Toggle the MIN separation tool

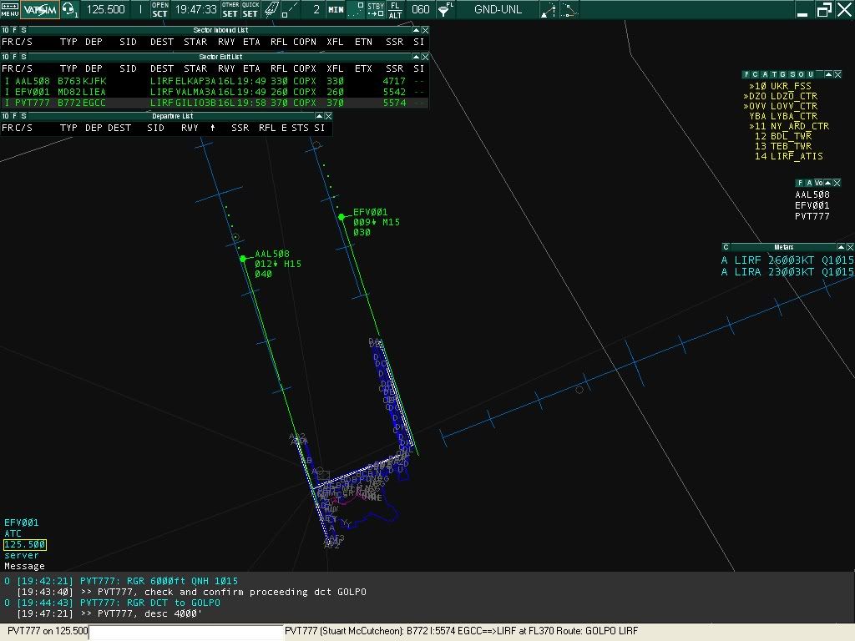click(336, 9)
